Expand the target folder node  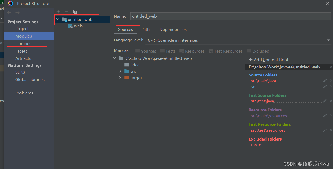(x=120, y=78)
